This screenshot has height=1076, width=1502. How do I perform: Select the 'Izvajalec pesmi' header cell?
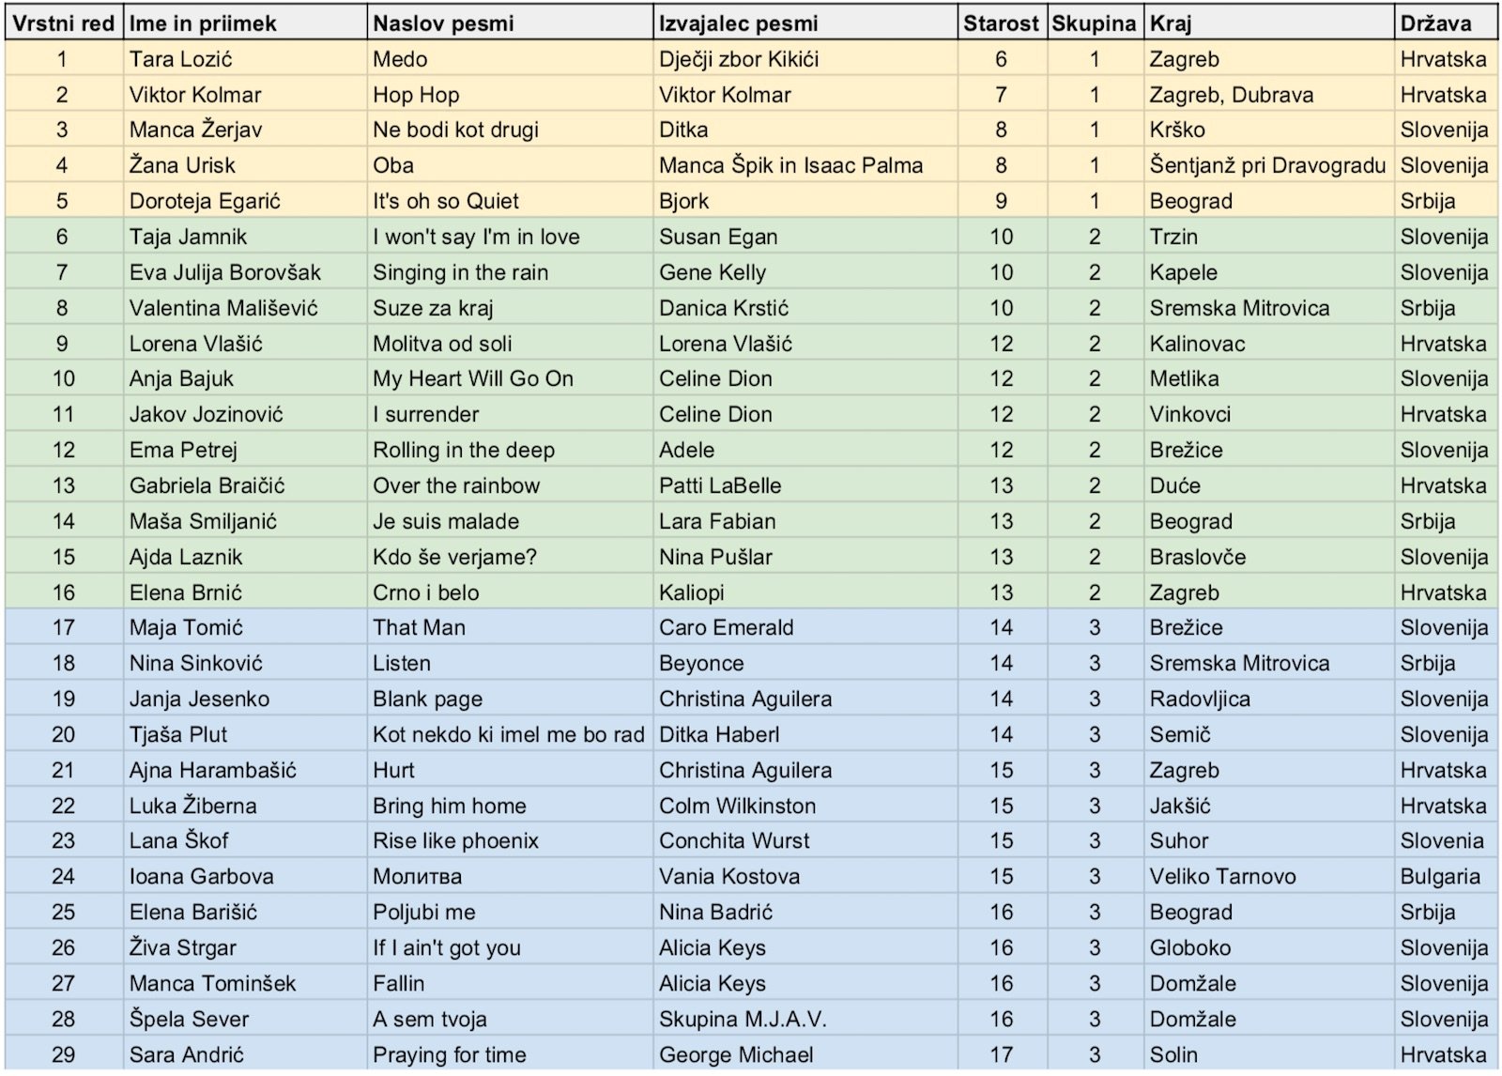click(x=738, y=23)
